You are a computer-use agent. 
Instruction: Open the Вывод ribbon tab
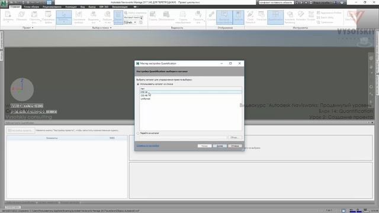(92, 7)
